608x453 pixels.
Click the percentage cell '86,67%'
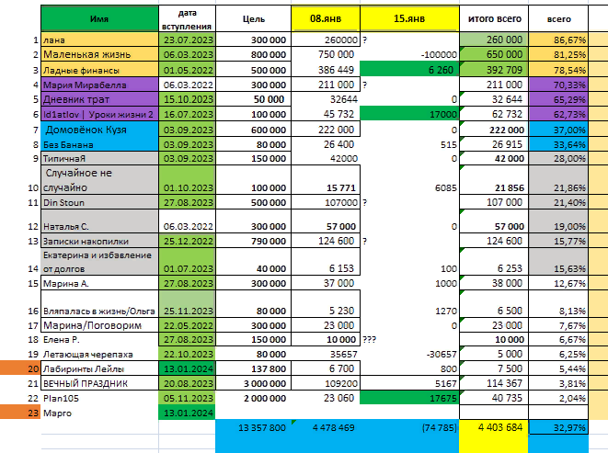coord(558,40)
